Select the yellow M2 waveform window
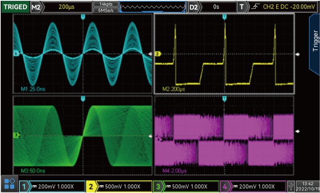This screenshot has height=193, width=320. click(225, 54)
